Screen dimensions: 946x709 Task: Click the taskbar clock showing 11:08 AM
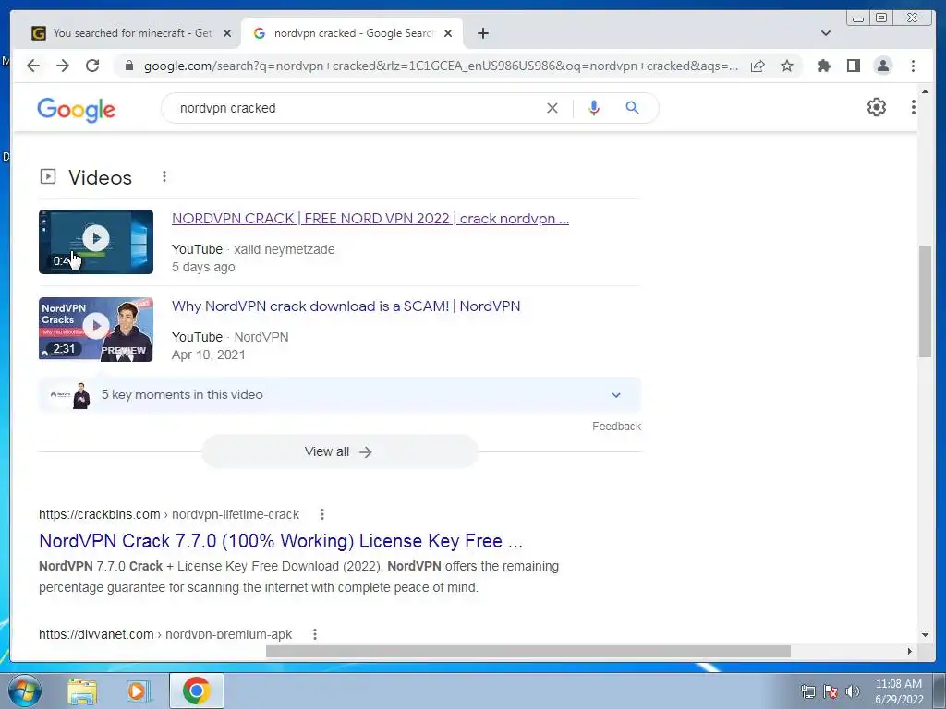tap(898, 691)
